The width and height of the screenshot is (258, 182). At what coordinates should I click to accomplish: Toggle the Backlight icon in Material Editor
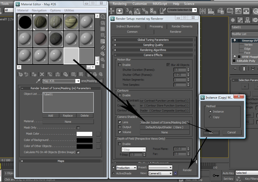tap(103, 23)
